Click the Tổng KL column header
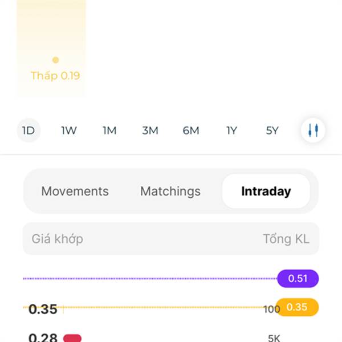342x342 pixels. tap(286, 239)
